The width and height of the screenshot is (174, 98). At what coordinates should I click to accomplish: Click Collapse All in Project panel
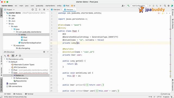(x=40, y=10)
